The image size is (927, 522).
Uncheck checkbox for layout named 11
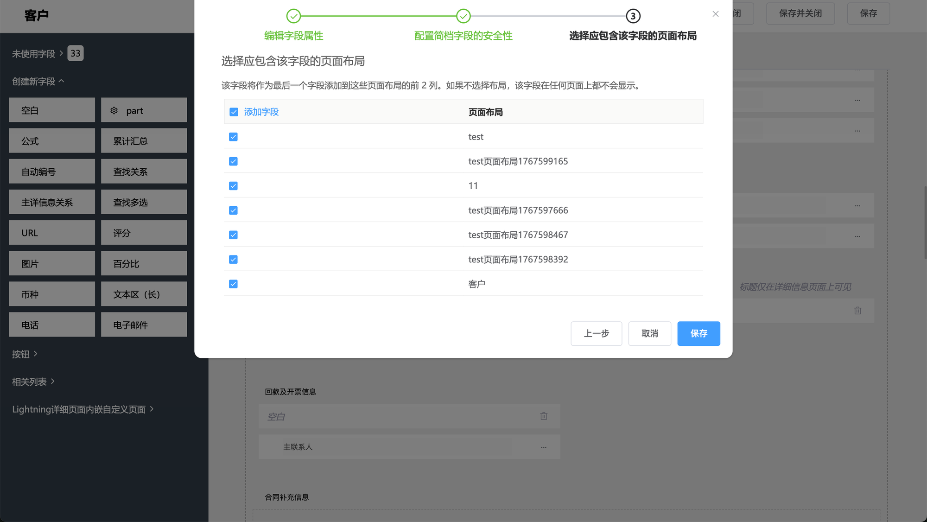click(x=233, y=186)
